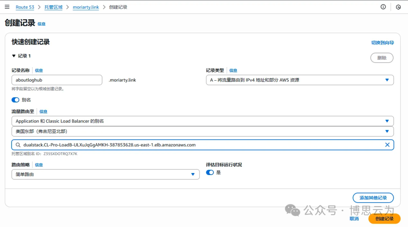Click the 删除 button
The image size is (408, 227).
[x=382, y=58]
